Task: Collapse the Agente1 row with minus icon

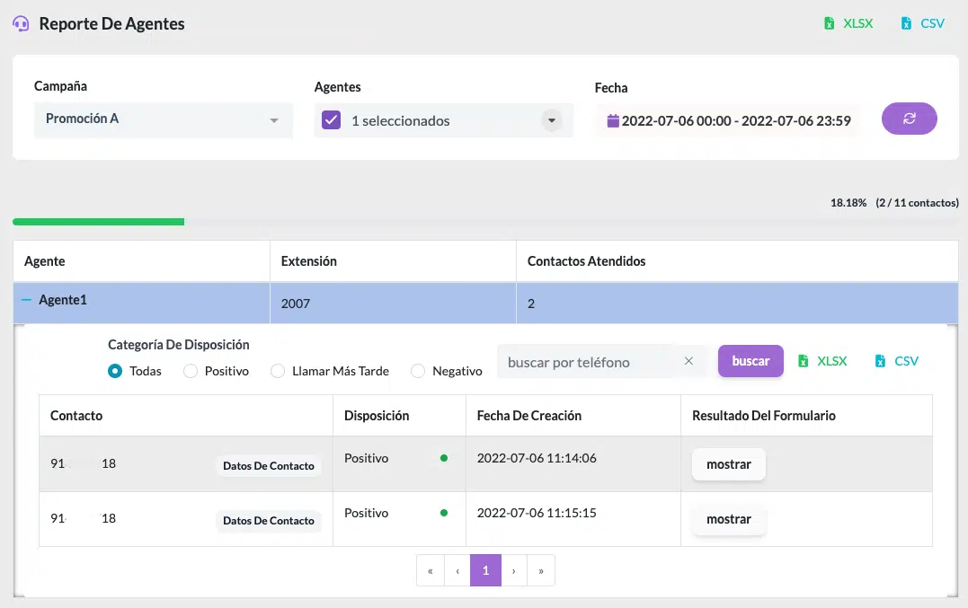Action: (26, 300)
